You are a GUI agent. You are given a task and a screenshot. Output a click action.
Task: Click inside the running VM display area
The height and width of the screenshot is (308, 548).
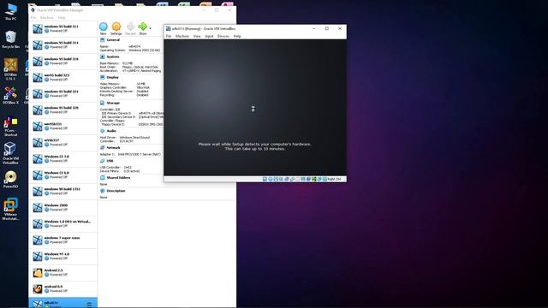click(x=255, y=108)
